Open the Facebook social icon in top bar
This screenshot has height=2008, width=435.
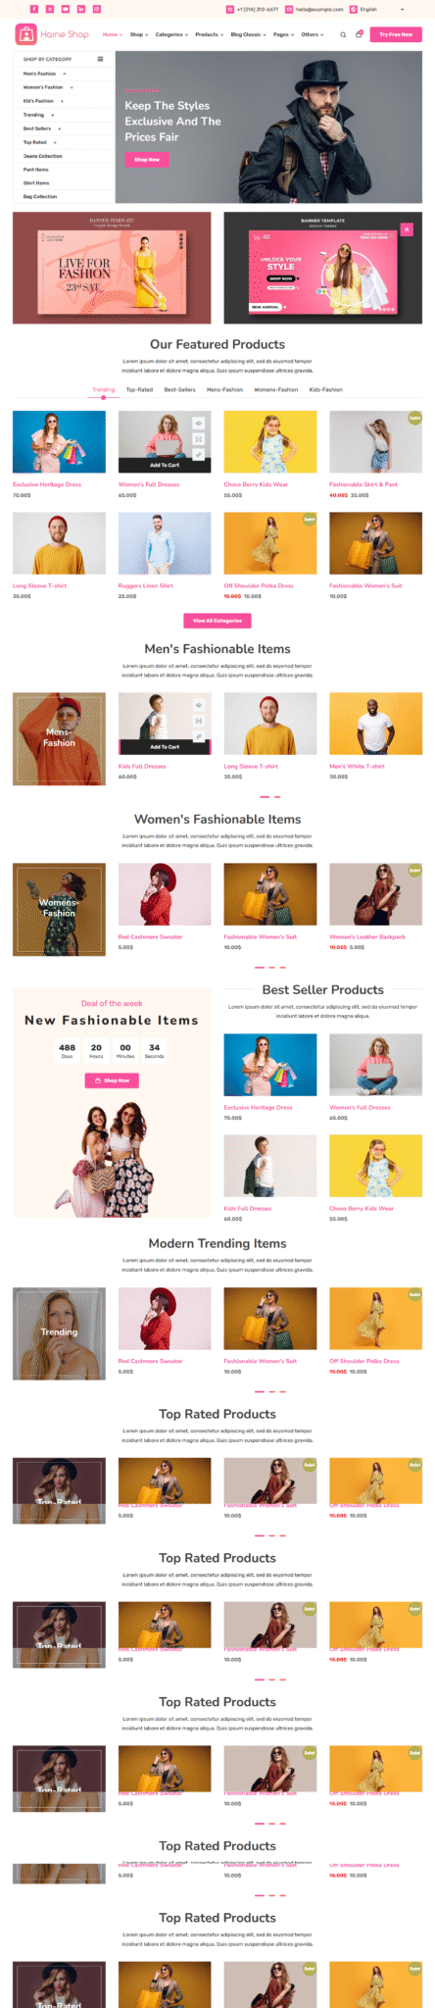click(x=34, y=9)
